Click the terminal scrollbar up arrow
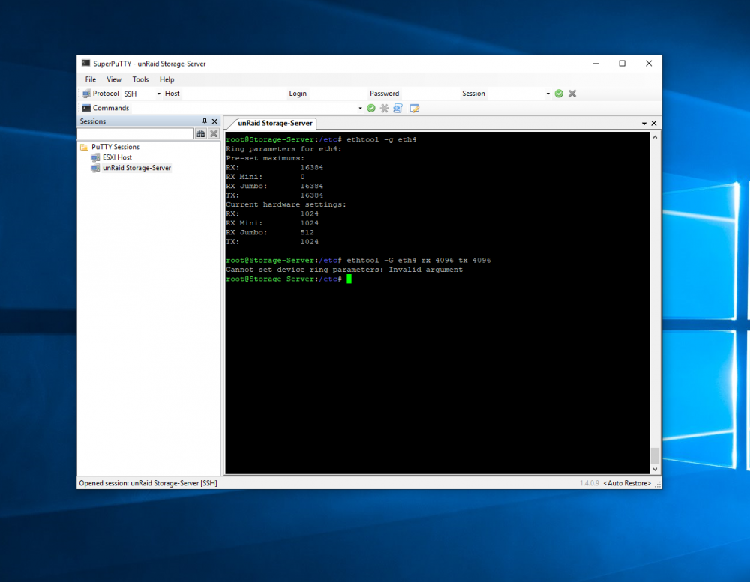The image size is (750, 582). click(655, 137)
